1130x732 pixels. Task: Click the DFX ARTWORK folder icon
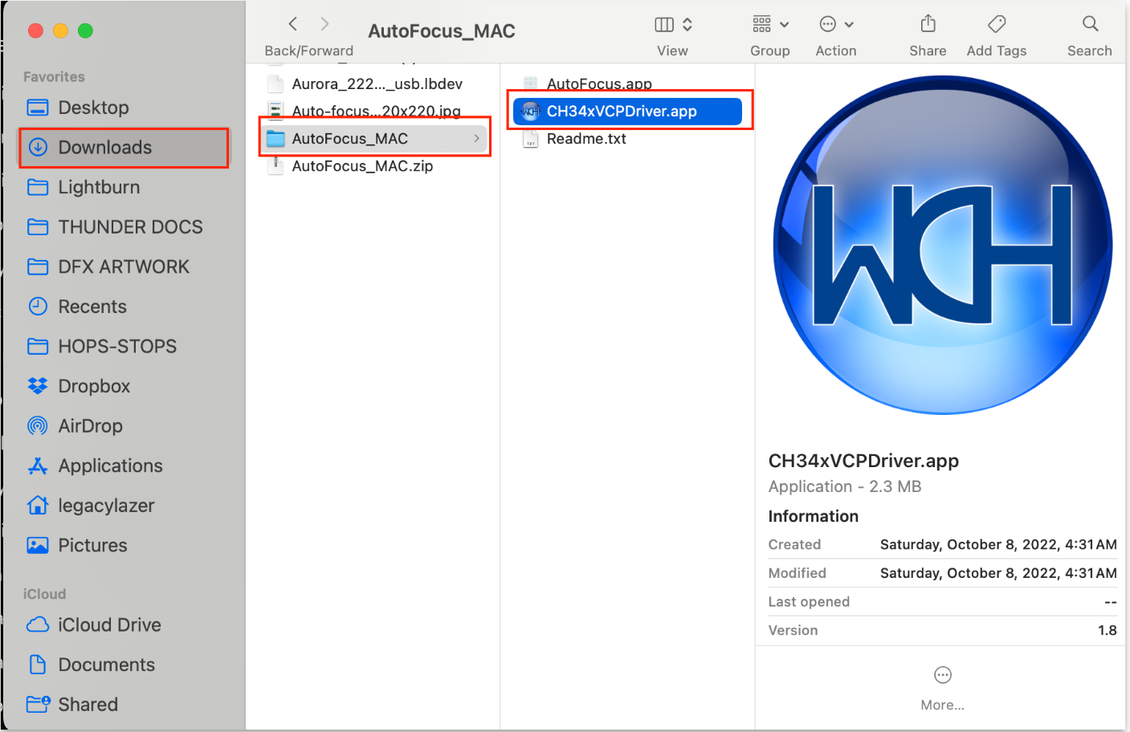38,266
